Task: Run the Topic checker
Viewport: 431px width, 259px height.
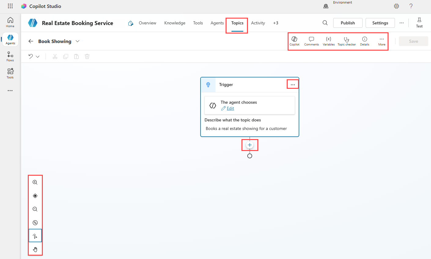Action: [347, 41]
